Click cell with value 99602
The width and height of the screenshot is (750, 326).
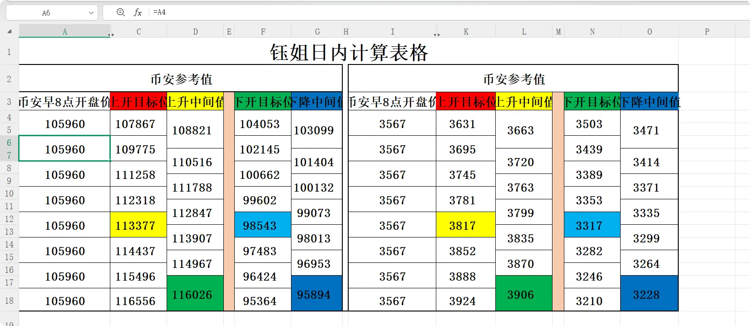pyautogui.click(x=263, y=199)
